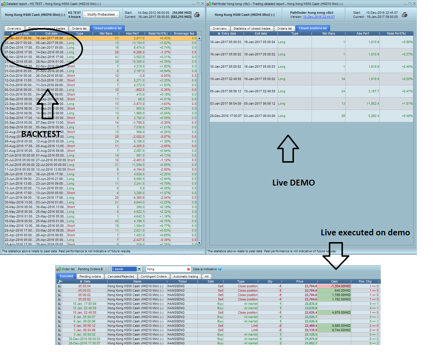Sort Pathfinder report by Nbr Bars column
Screen dimensions: 433x352
(329, 33)
